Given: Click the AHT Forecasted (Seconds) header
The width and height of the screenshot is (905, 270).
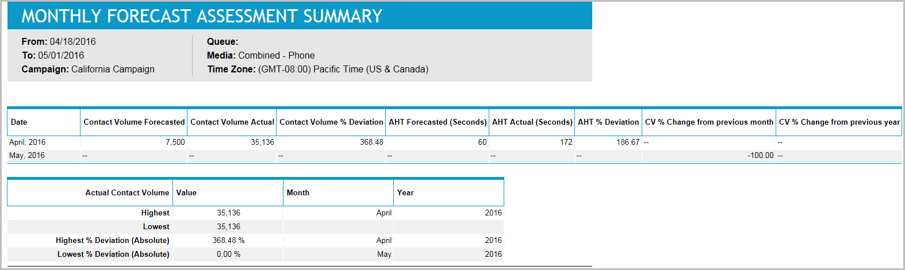Looking at the screenshot, I should [438, 122].
